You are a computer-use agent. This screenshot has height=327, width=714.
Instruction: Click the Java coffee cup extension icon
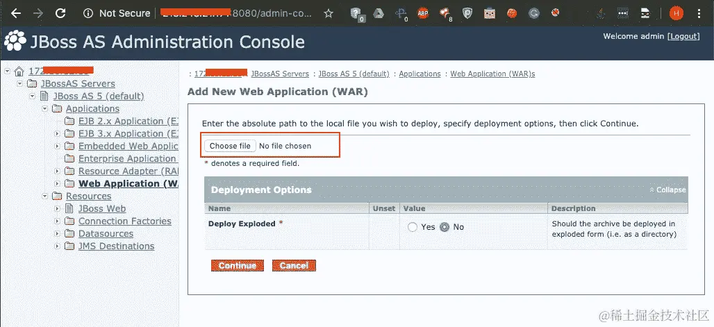600,14
